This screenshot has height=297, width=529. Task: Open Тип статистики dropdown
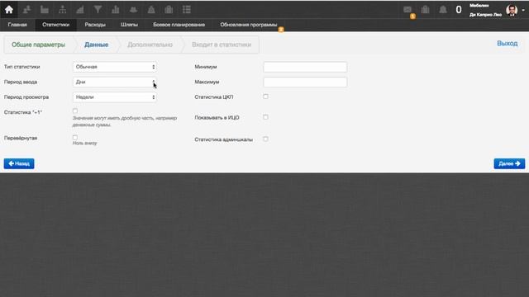pyautogui.click(x=115, y=67)
